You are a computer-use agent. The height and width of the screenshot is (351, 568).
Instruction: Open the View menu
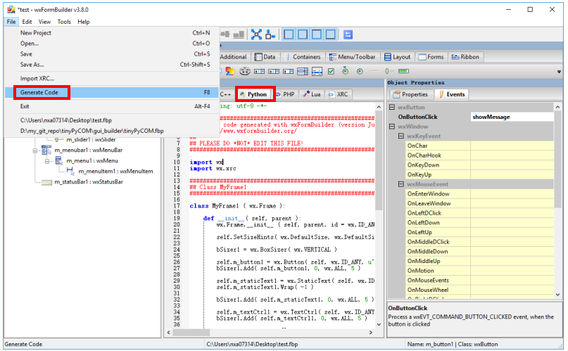[44, 22]
